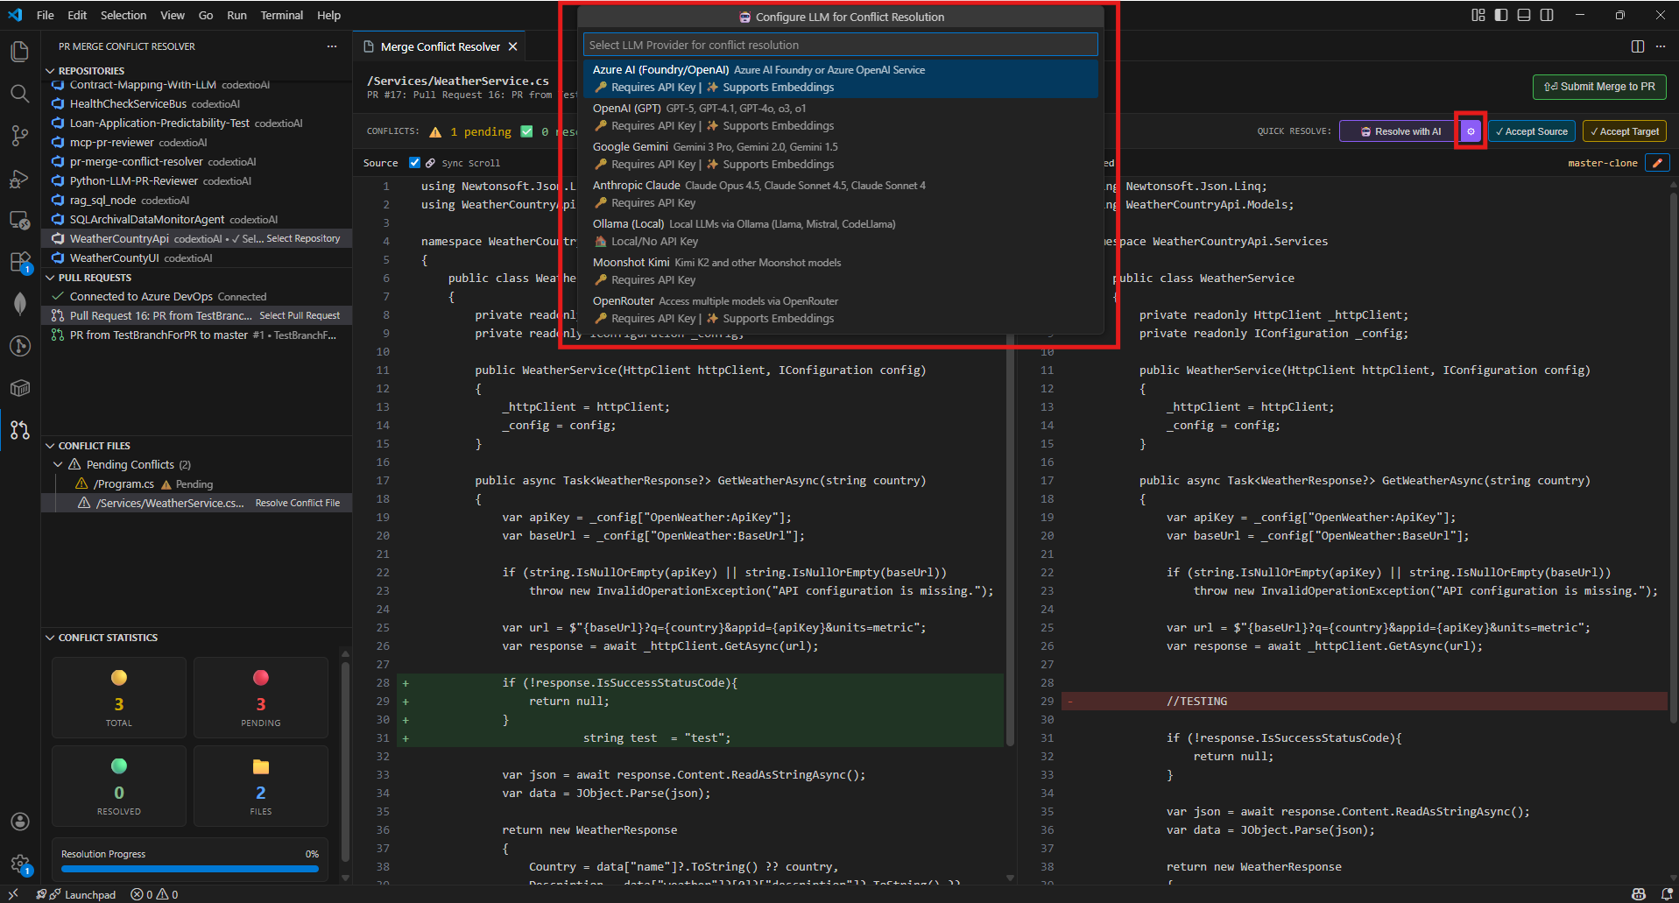Open remote window indicator in status bar
1679x903 pixels.
13,894
